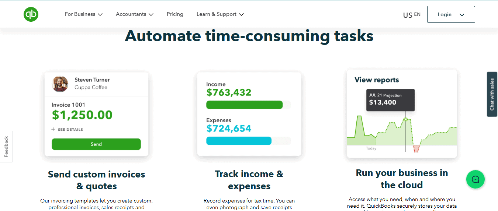Open the green chat bubble icon
498x211 pixels.
[475, 179]
